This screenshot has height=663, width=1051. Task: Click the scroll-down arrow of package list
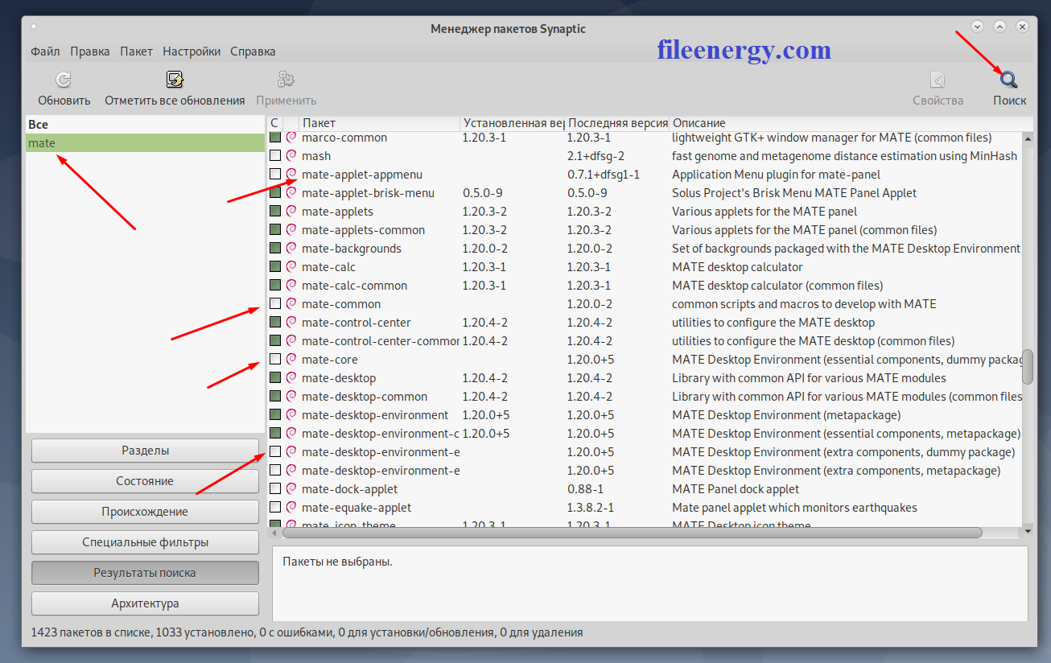click(x=1028, y=532)
